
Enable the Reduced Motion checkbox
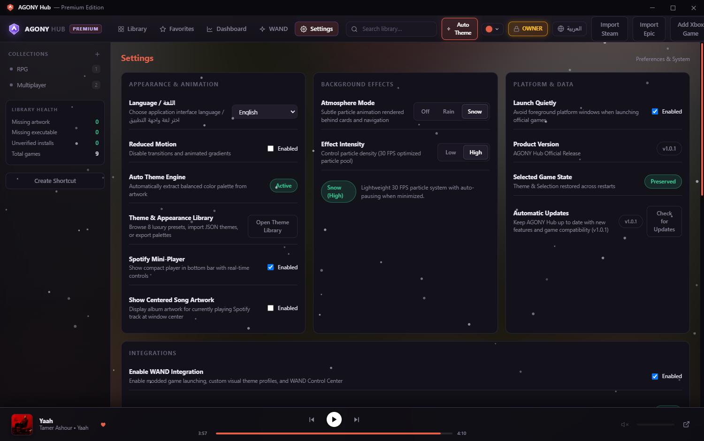(270, 149)
